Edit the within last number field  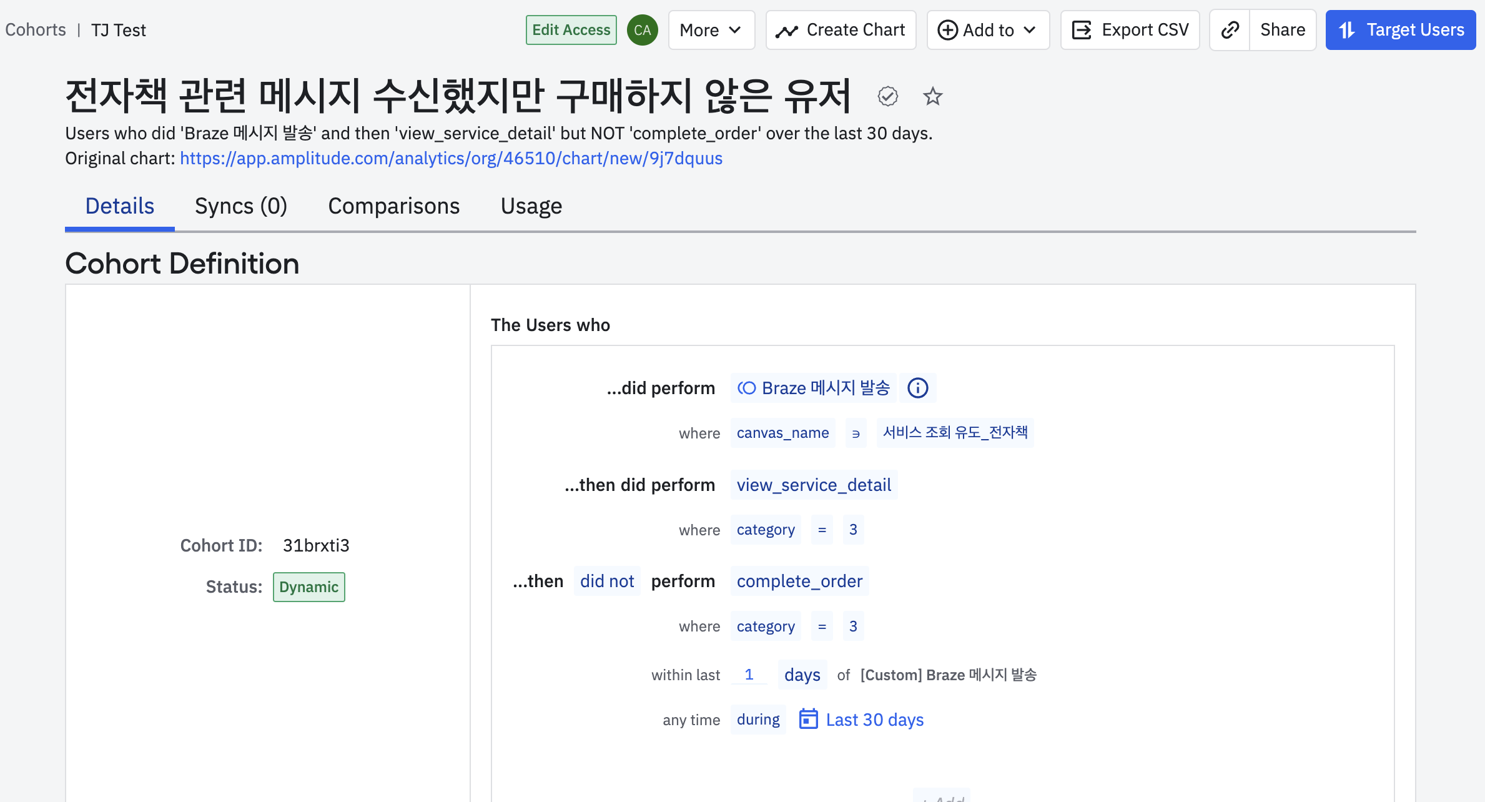click(x=749, y=675)
